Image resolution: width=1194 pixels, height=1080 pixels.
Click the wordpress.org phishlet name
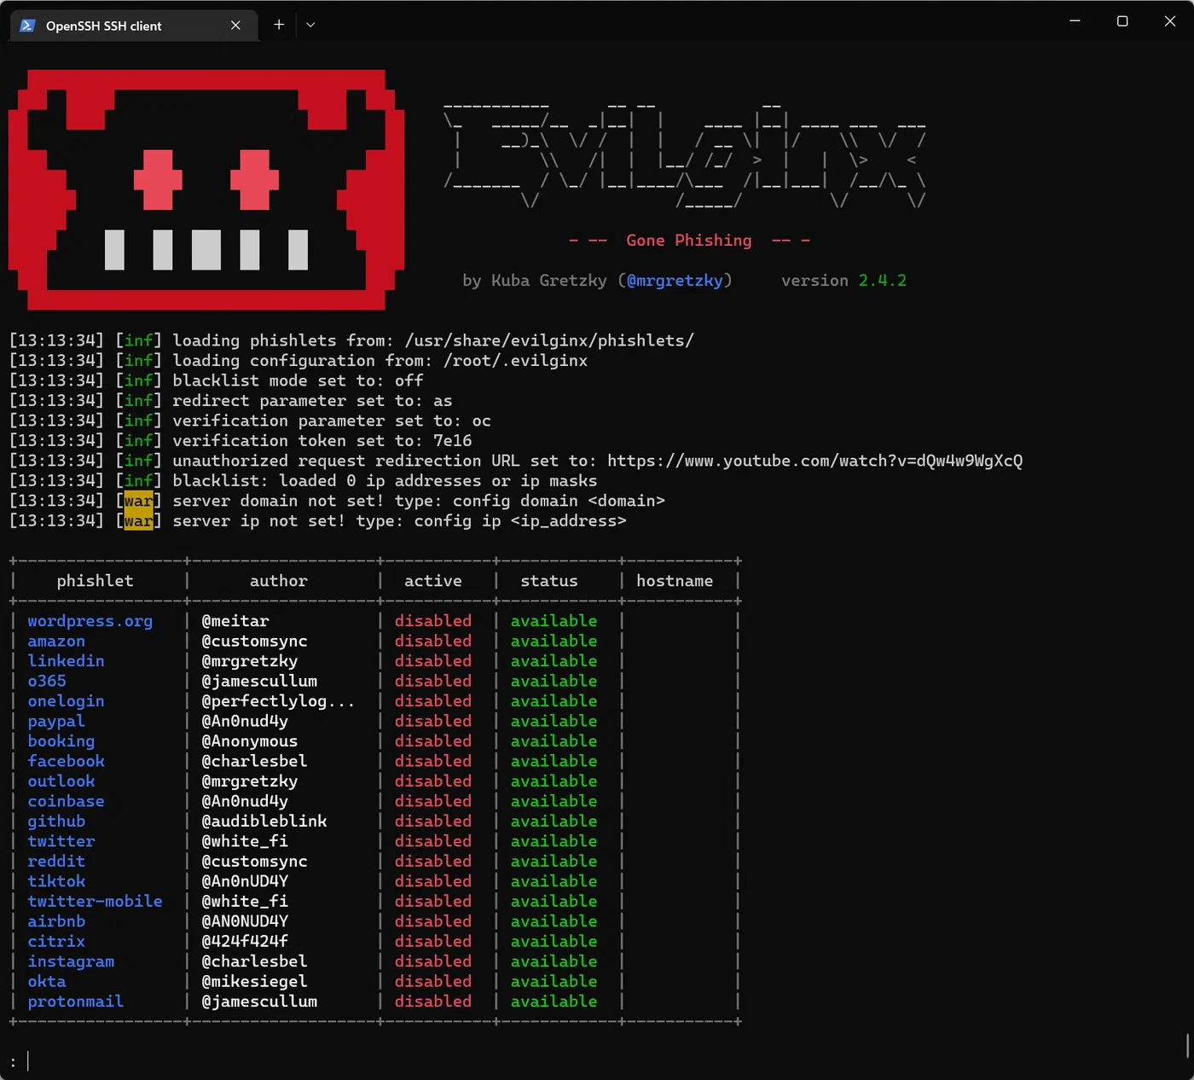click(90, 621)
